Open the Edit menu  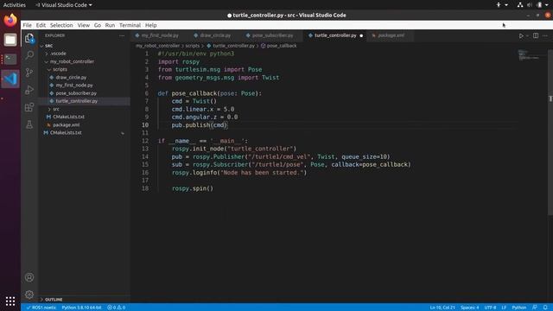[x=41, y=25]
